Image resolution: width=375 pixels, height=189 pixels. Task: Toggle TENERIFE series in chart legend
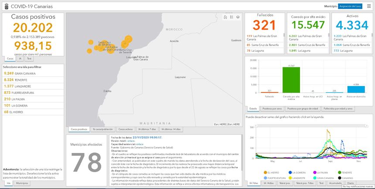pos(346,172)
